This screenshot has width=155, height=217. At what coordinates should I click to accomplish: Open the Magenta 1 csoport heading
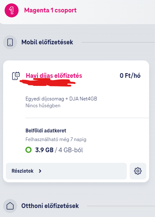point(50,10)
